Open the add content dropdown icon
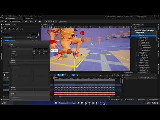Screen dimensions: 160x120 tap(26, 21)
